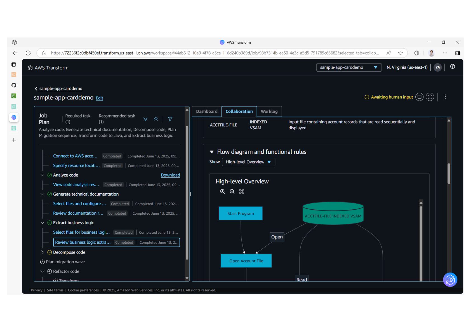Open the browser extensions puzzle icon
Image resolution: width=471 pixels, height=333 pixels.
coord(416,53)
